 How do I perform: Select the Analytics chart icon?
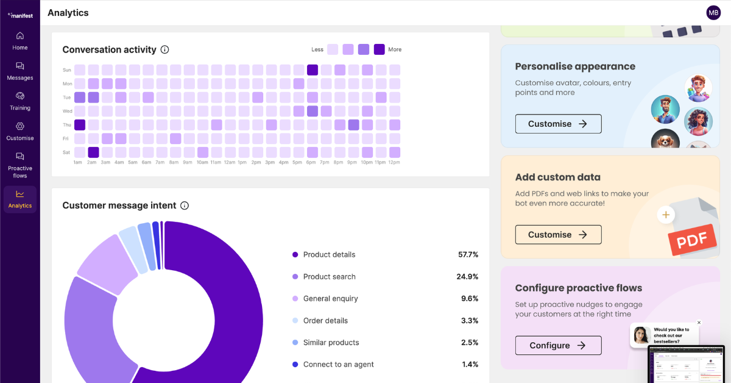click(x=20, y=199)
